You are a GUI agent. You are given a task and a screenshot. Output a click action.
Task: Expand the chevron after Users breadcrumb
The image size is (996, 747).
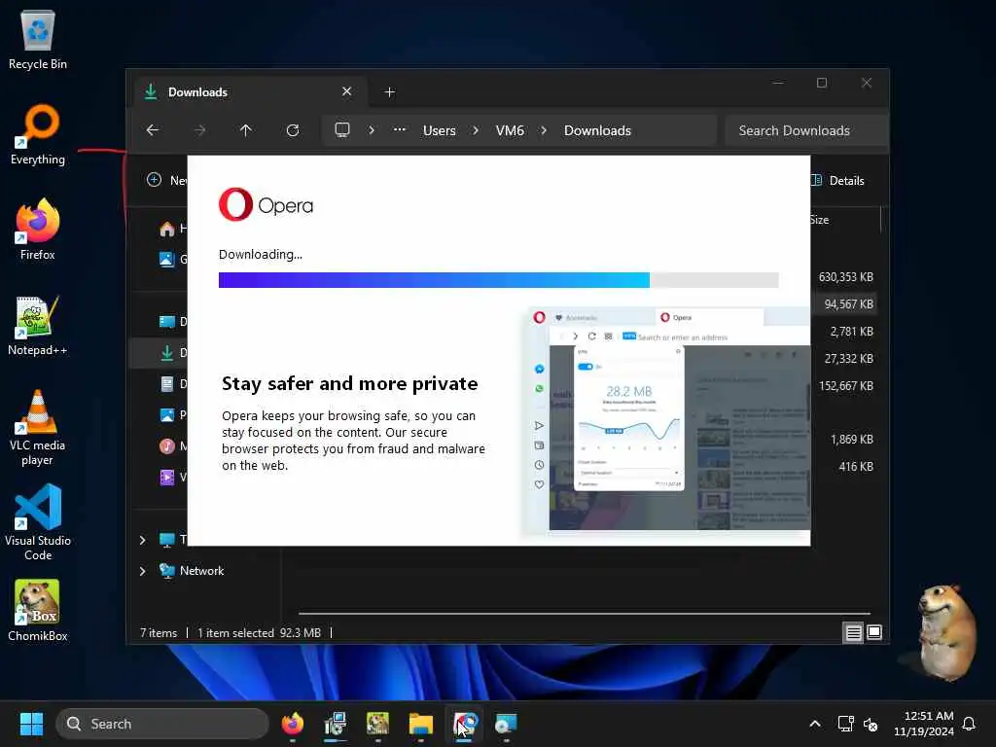coord(475,130)
